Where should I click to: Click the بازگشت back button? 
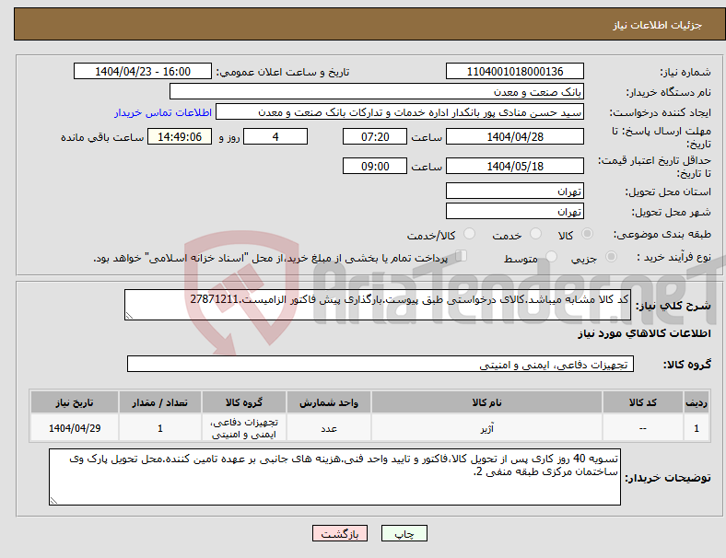[x=340, y=533]
